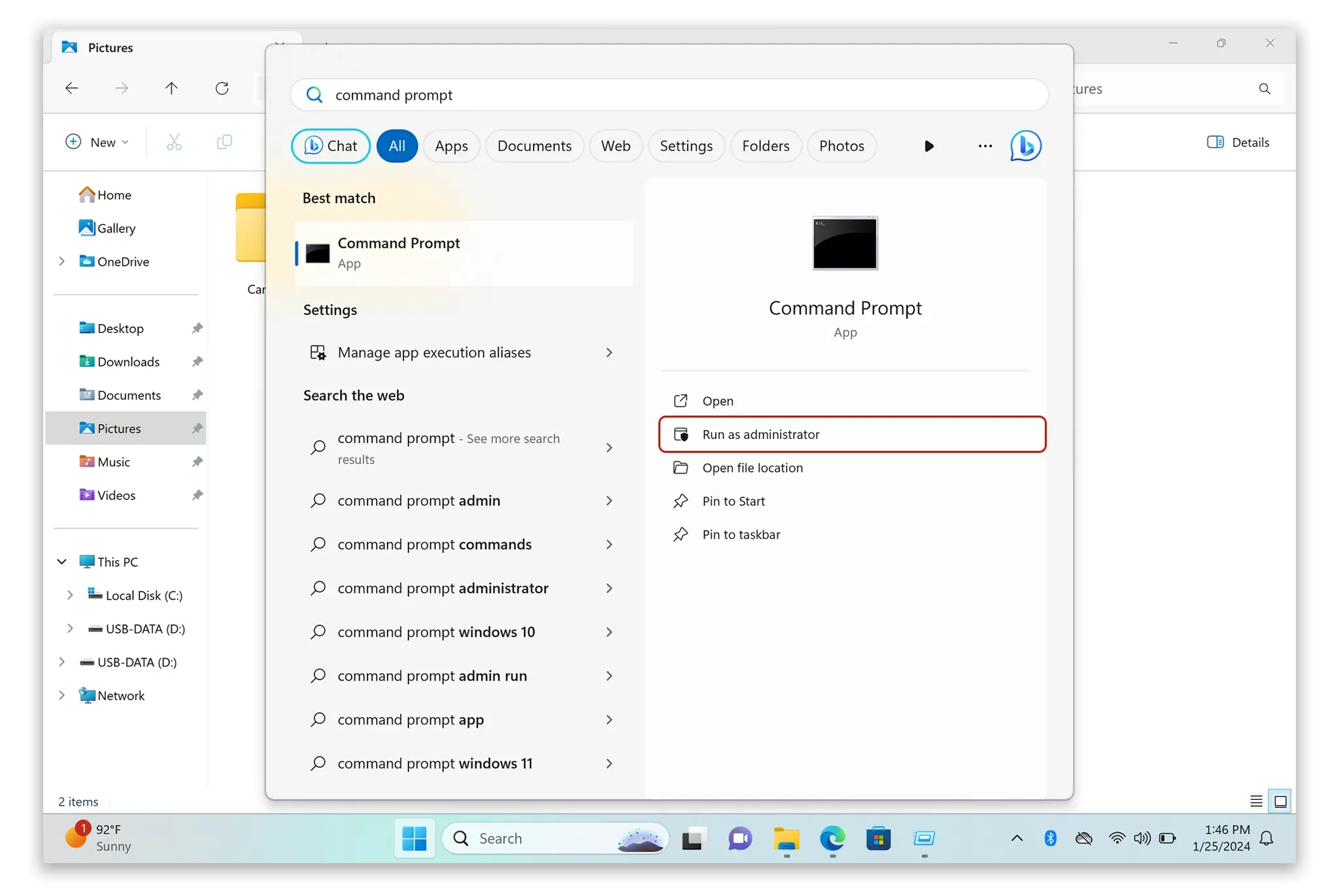Launch Microsoft Store from the taskbar
Image resolution: width=1339 pixels, height=892 pixels.
879,838
